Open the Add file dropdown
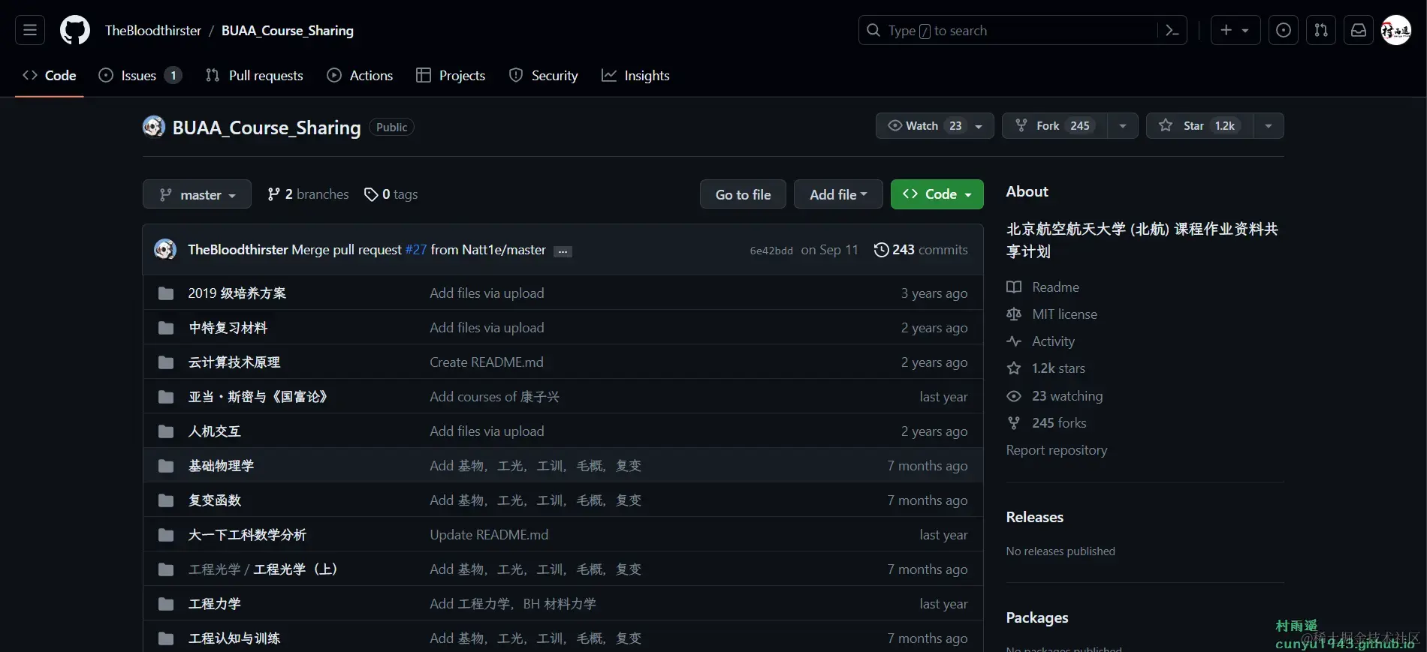 point(838,194)
